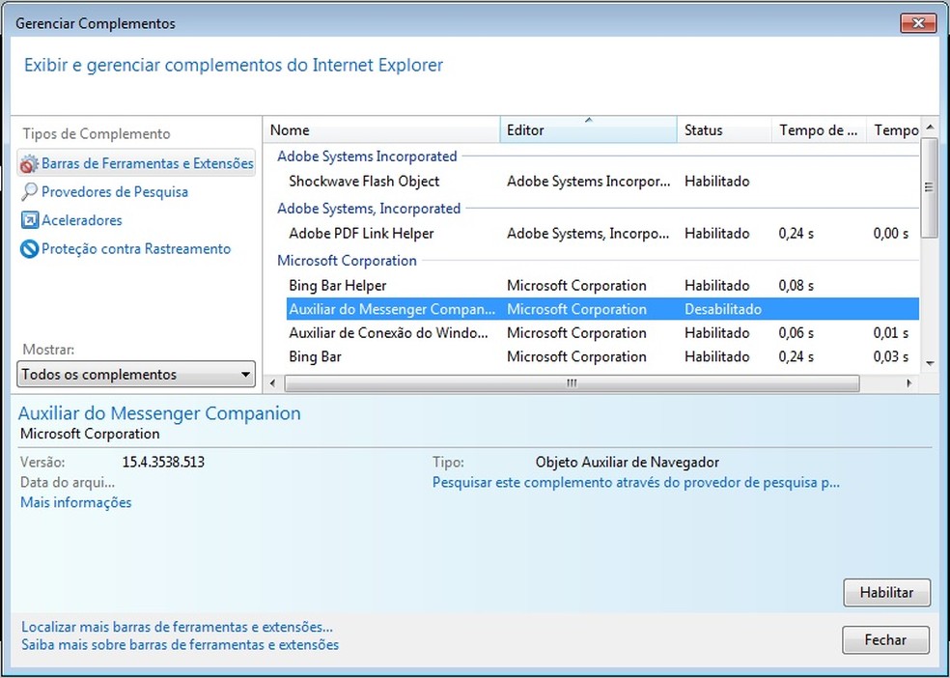Click the vertical scrollbar up arrow
The height and width of the screenshot is (678, 950).
pos(930,127)
